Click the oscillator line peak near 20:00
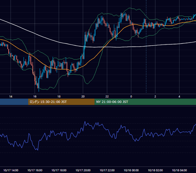This screenshot has width=196, height=173. pyautogui.click(x=85, y=122)
